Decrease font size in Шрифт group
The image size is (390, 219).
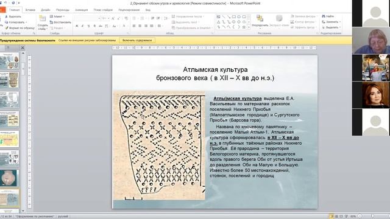(x=119, y=18)
